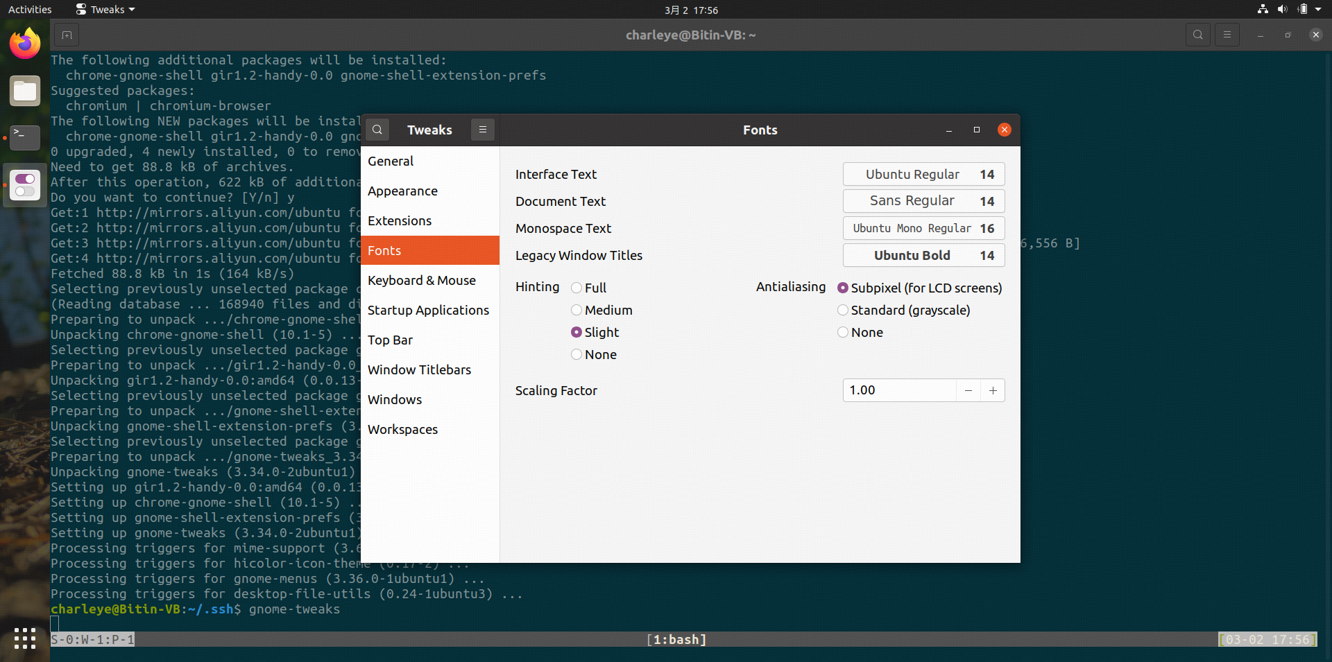The image size is (1332, 662).
Task: Select Medium hinting option
Action: (x=577, y=310)
